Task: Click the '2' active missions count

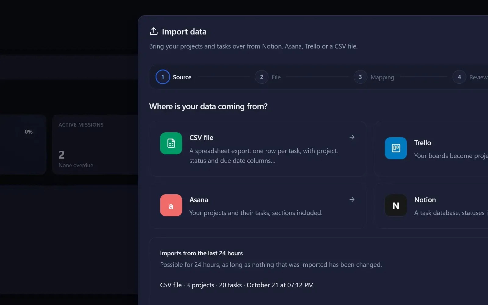Action: click(62, 155)
